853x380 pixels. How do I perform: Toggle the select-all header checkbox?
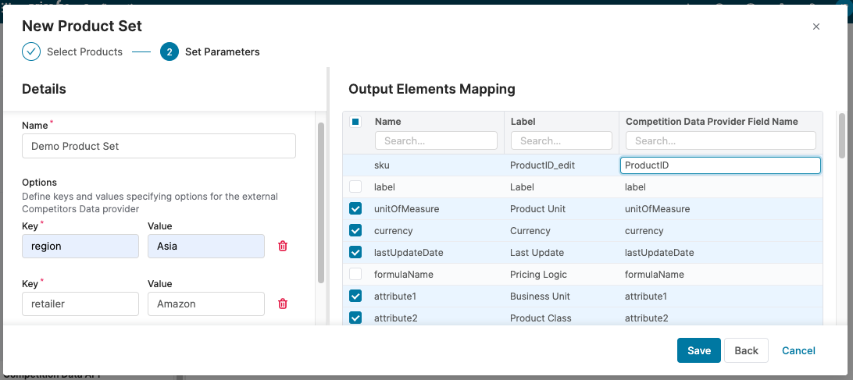pos(355,122)
